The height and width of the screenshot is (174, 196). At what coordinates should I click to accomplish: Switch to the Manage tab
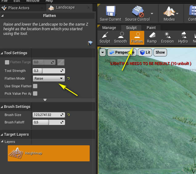(x=109, y=27)
